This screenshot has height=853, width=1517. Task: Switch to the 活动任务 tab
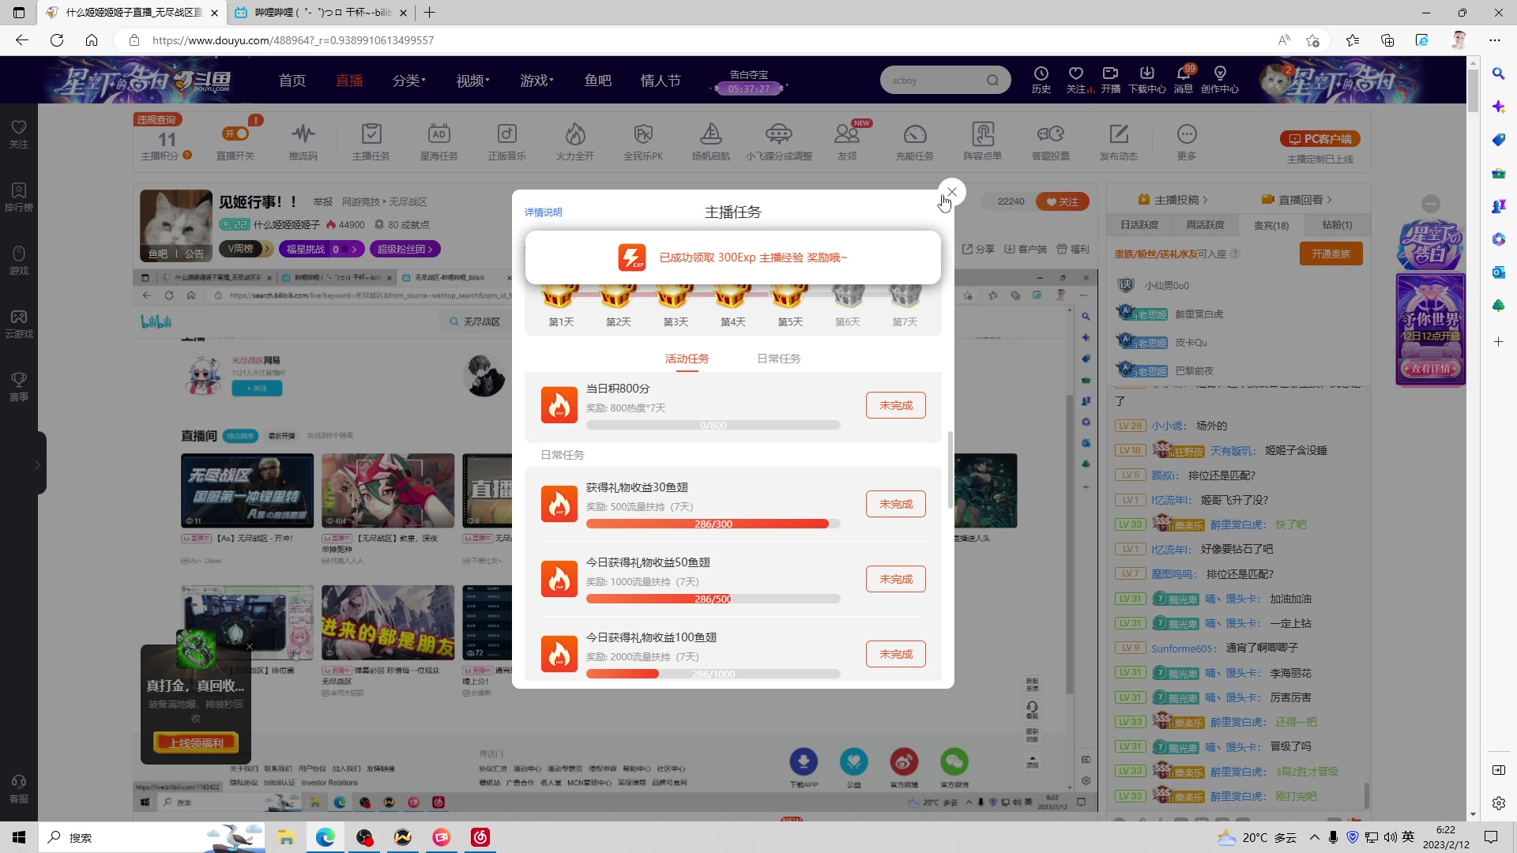click(687, 359)
